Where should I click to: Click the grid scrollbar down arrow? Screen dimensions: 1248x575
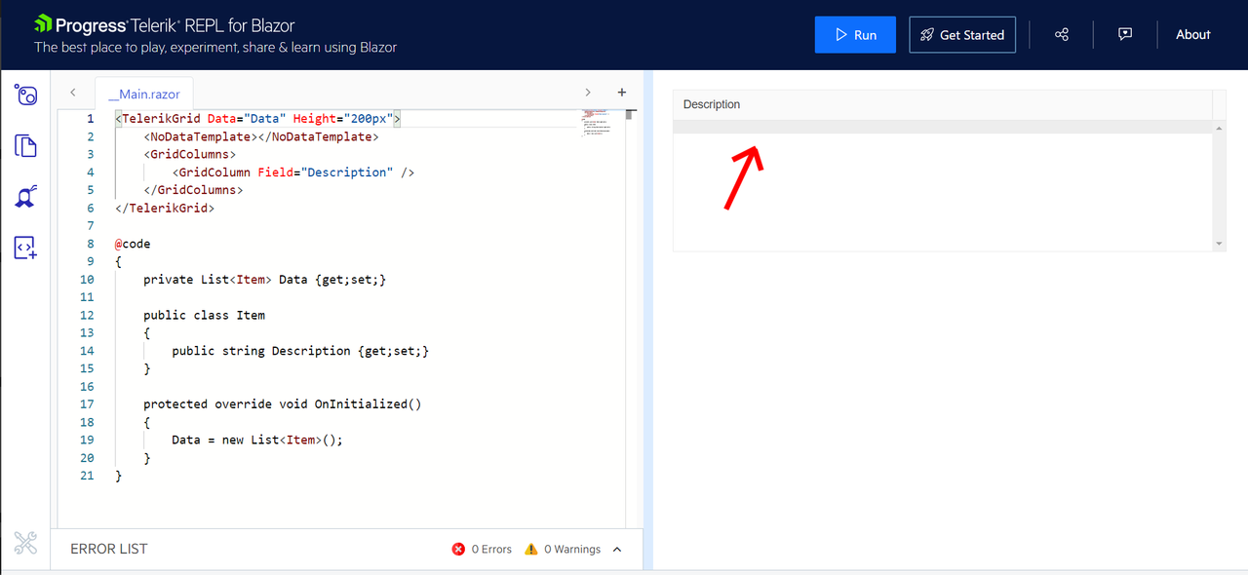(x=1220, y=243)
